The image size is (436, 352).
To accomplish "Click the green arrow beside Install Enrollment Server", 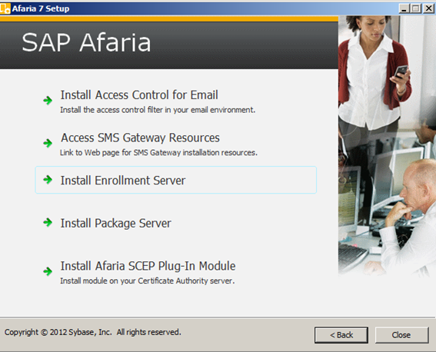I will [x=48, y=180].
